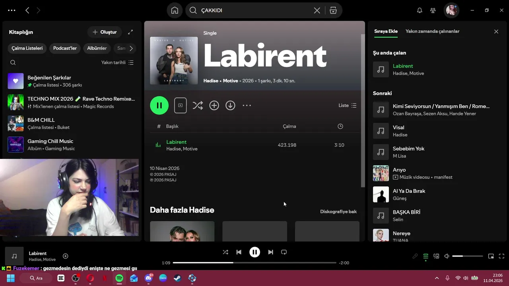Toggle repeat mode

pyautogui.click(x=284, y=252)
